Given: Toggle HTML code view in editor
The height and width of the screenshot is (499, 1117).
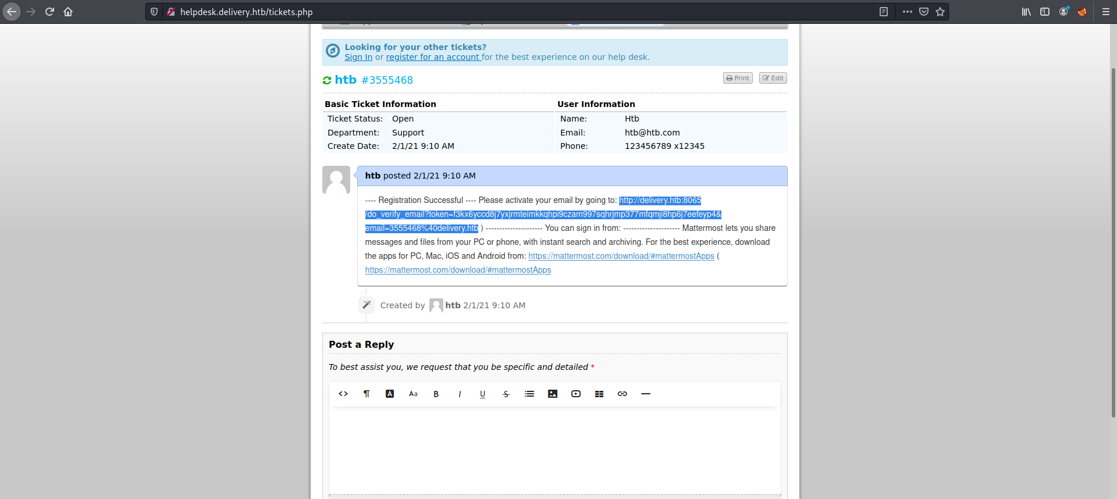Looking at the screenshot, I should 343,394.
